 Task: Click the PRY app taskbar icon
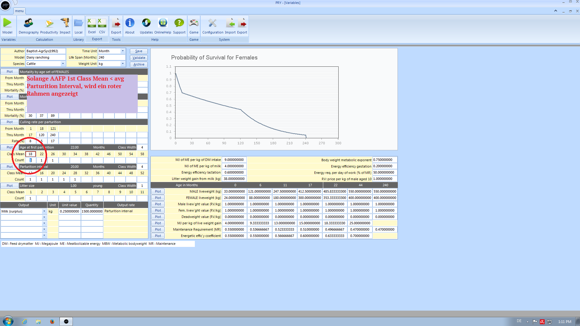[x=66, y=321]
